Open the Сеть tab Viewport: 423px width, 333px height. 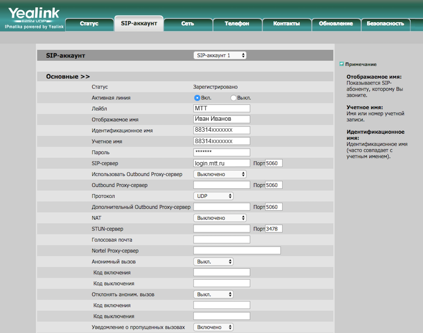click(x=188, y=24)
